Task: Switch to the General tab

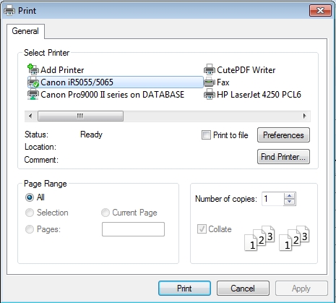Action: point(25,31)
